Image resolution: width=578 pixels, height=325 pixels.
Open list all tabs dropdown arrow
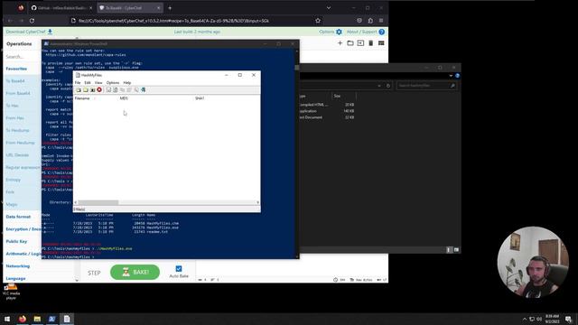tap(329, 8)
